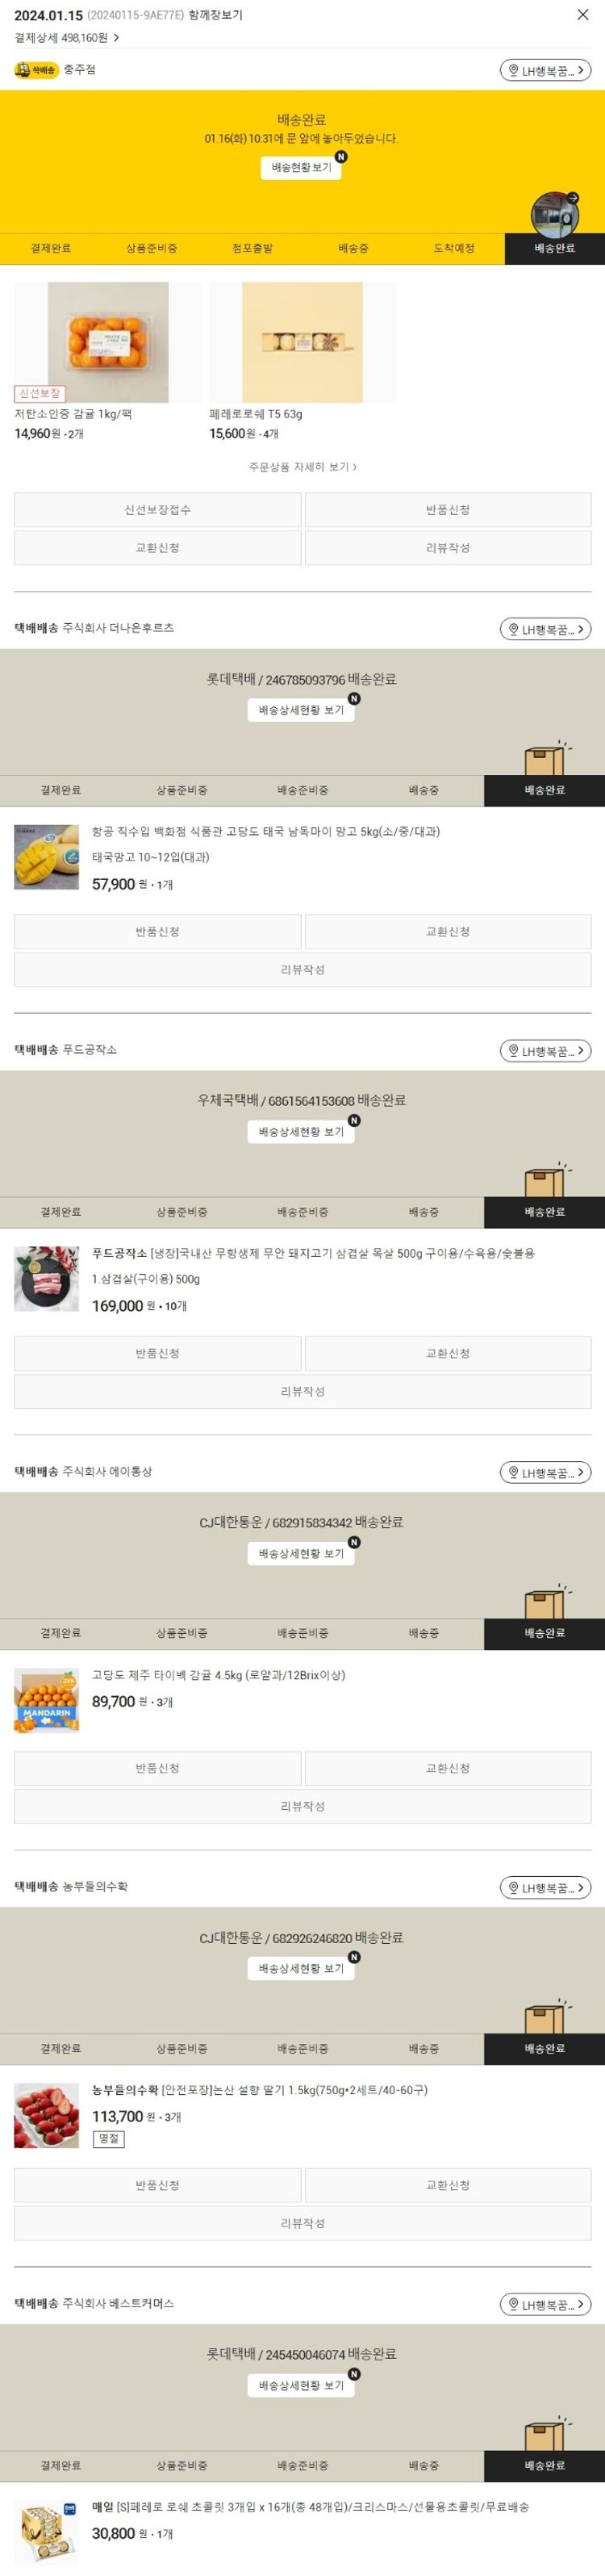
Task: Expand 결제상세 498,160원 chevron
Action: pos(116,38)
